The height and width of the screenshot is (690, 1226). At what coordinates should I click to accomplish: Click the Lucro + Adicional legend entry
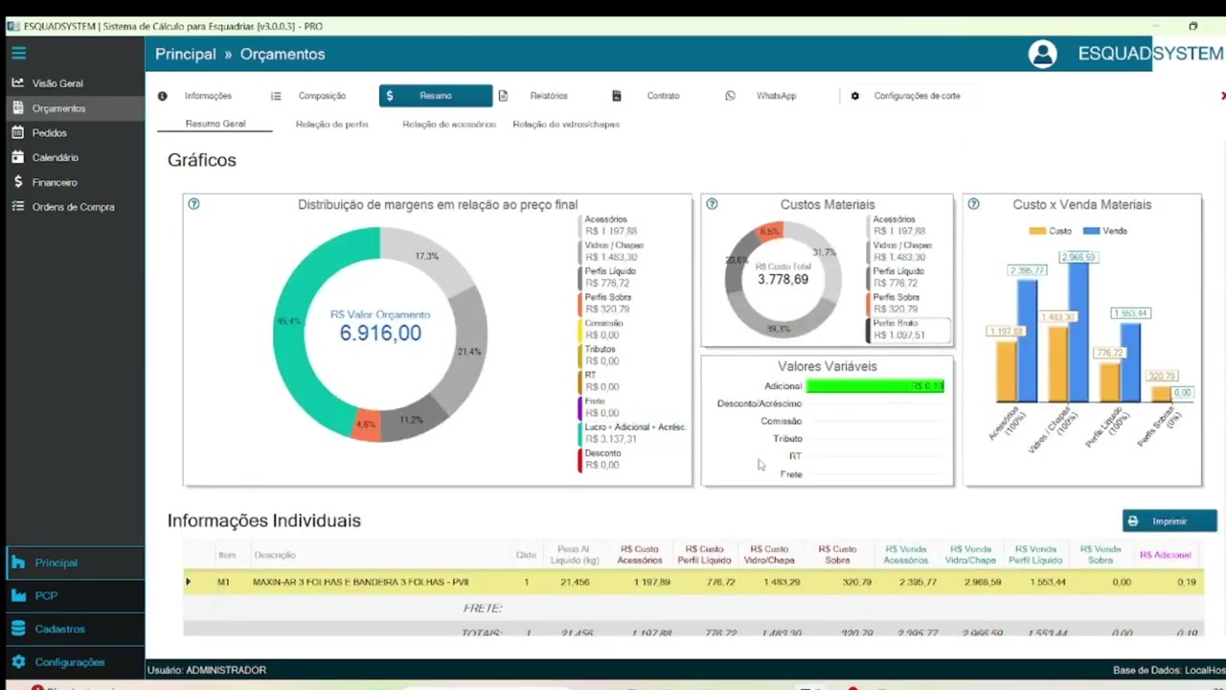tap(633, 433)
